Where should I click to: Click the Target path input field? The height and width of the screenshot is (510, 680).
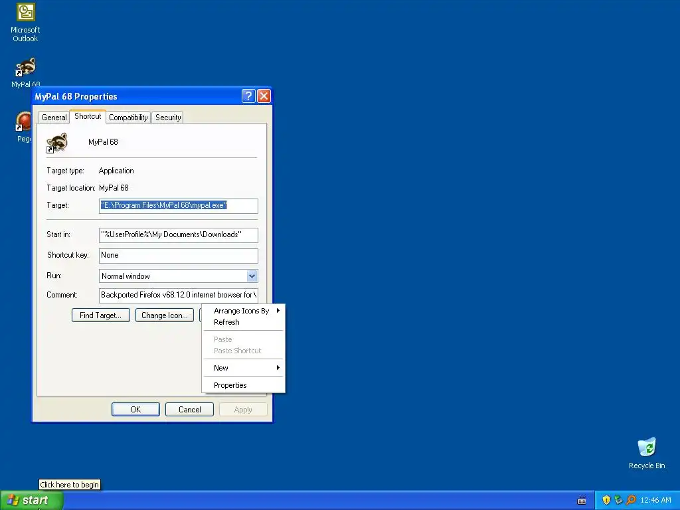(178, 206)
